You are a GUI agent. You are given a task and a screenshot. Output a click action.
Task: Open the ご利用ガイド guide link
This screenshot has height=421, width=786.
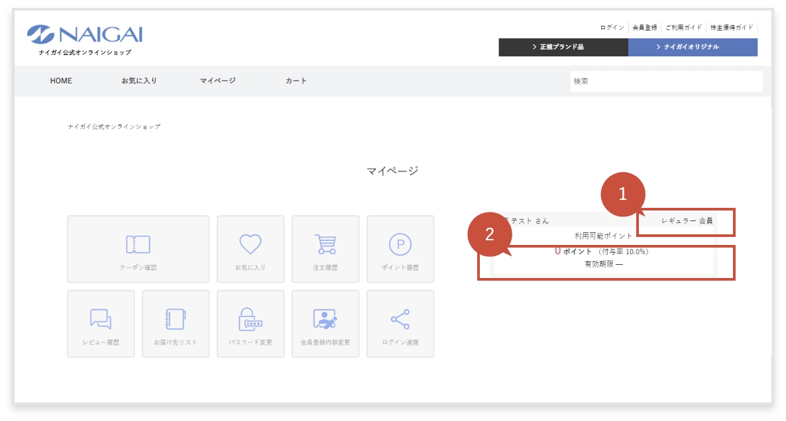click(x=683, y=27)
